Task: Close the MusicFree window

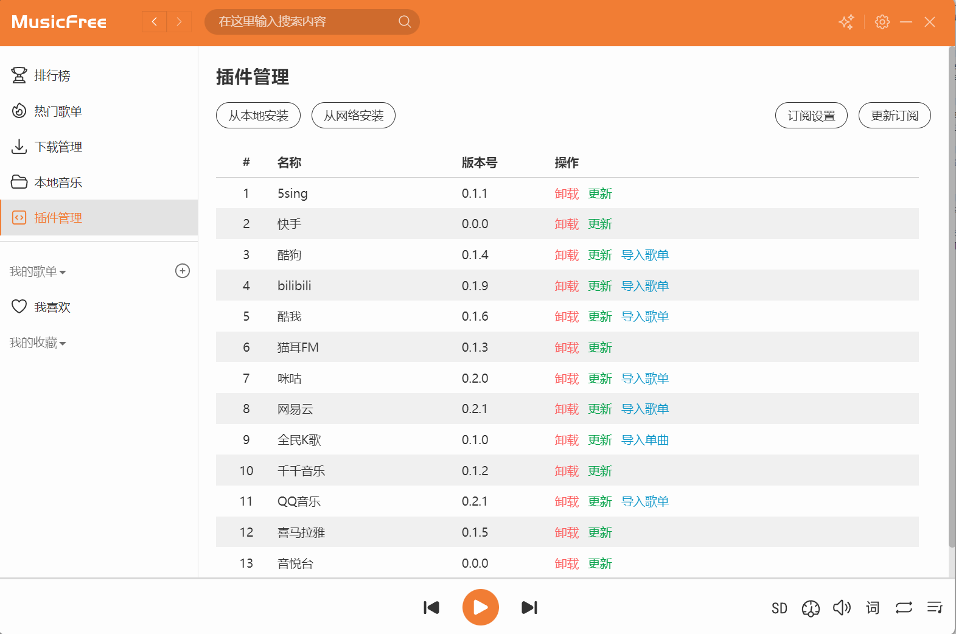Action: coord(930,22)
